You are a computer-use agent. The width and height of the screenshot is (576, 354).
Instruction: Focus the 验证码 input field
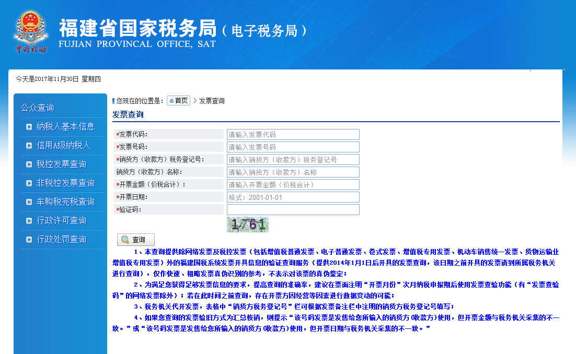pos(293,209)
